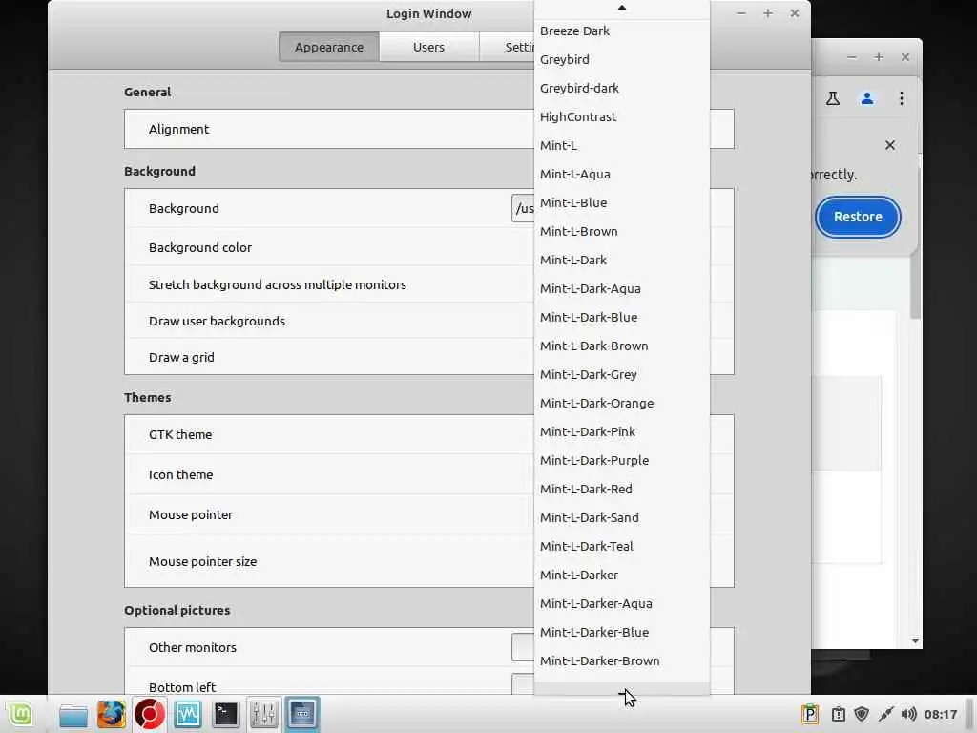Switch to the Users tab

pos(428,48)
